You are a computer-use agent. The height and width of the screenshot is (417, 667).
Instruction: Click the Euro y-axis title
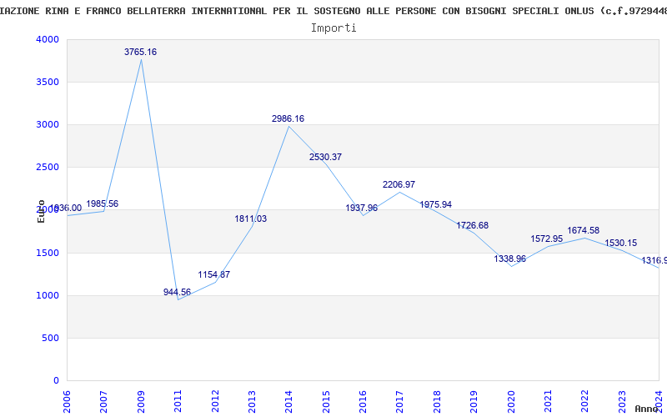tap(41, 212)
